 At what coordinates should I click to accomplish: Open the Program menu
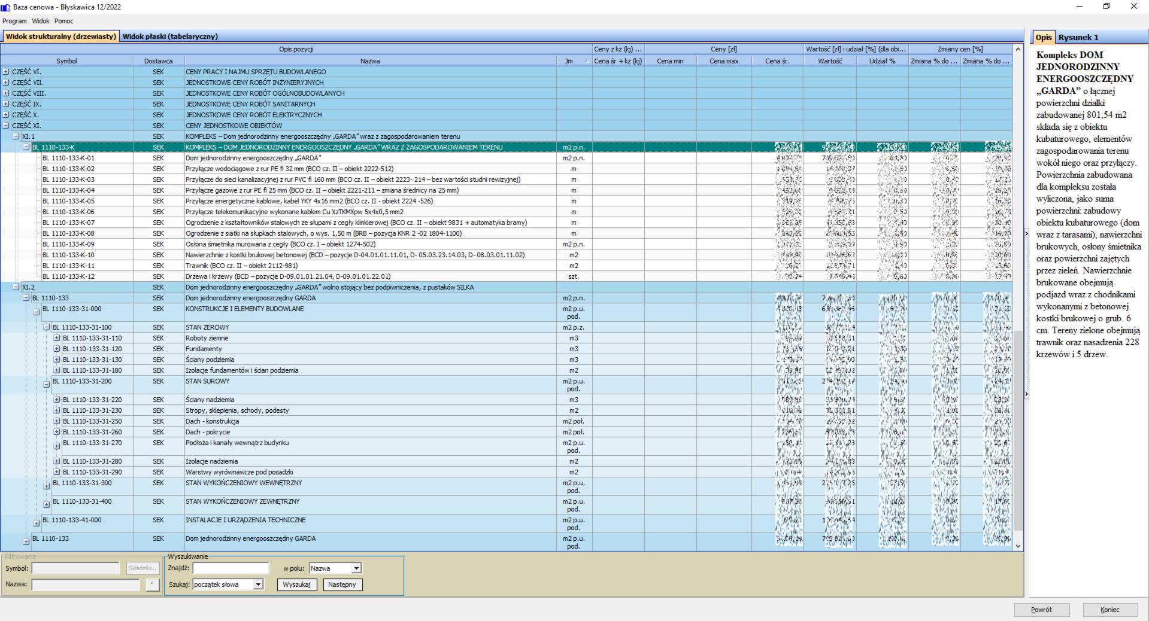click(x=14, y=21)
